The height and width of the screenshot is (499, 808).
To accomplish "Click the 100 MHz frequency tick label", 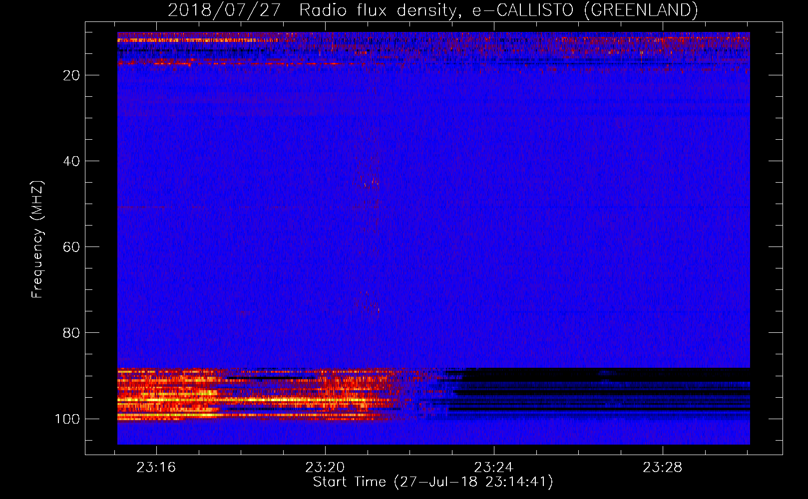I will [x=67, y=419].
